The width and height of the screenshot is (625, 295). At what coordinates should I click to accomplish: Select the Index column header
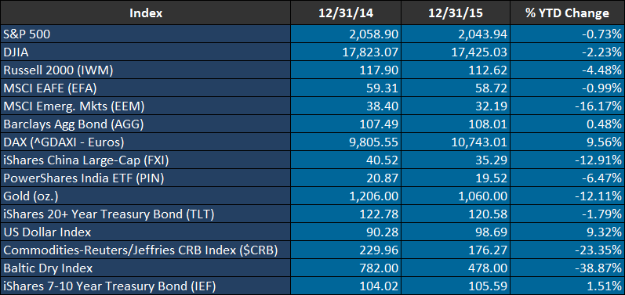(x=146, y=13)
